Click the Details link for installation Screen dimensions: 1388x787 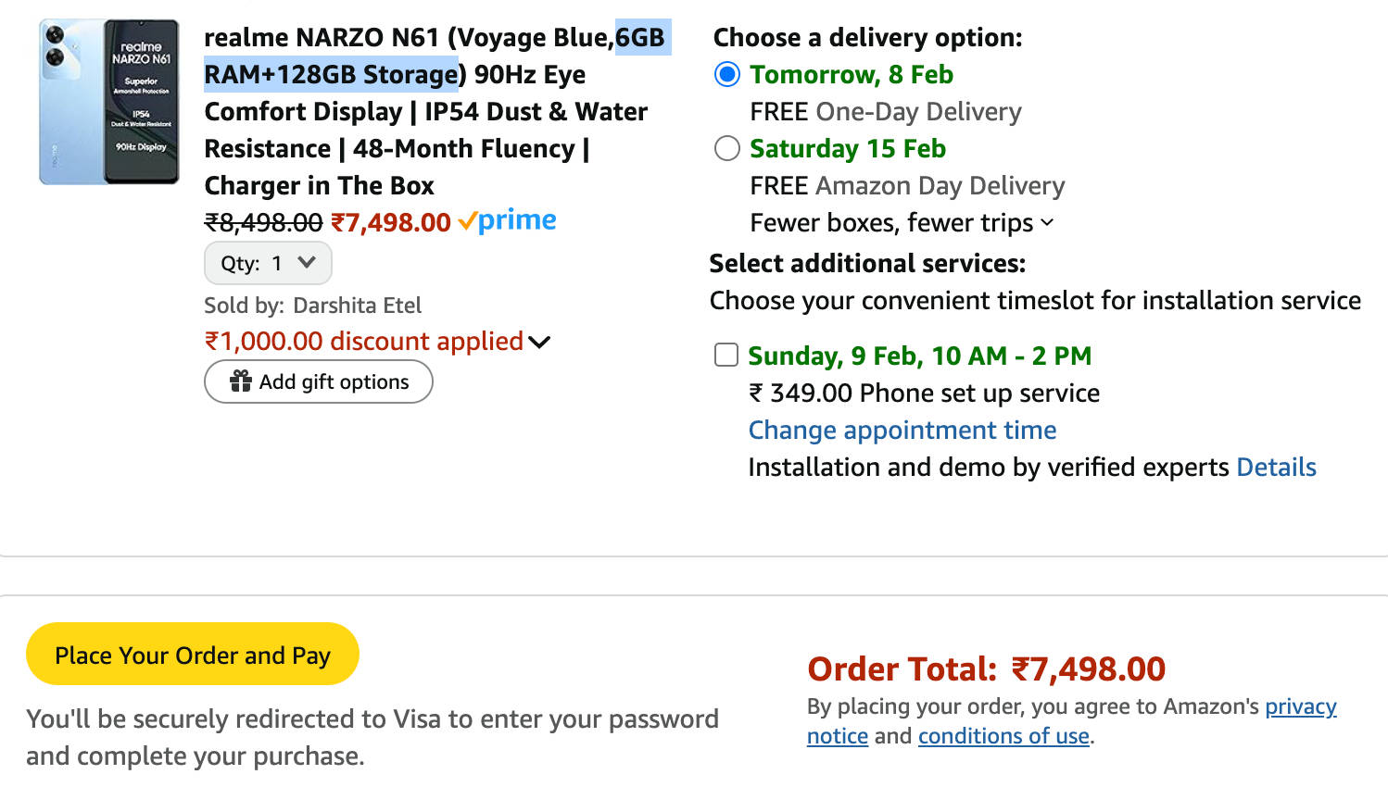click(x=1276, y=467)
